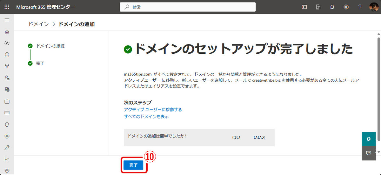Open Settings gear in the sidebar
The width and height of the screenshot is (381, 175).
7,136
